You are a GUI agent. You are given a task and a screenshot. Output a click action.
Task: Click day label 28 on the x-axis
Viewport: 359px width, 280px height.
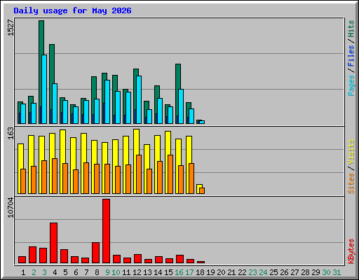305,272
